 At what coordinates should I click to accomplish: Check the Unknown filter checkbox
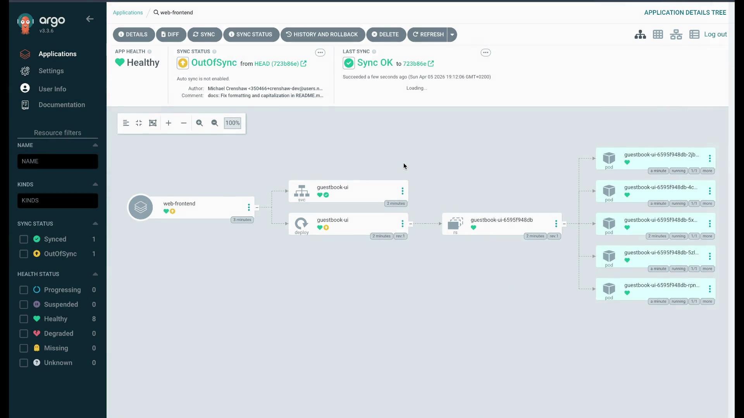[24, 363]
